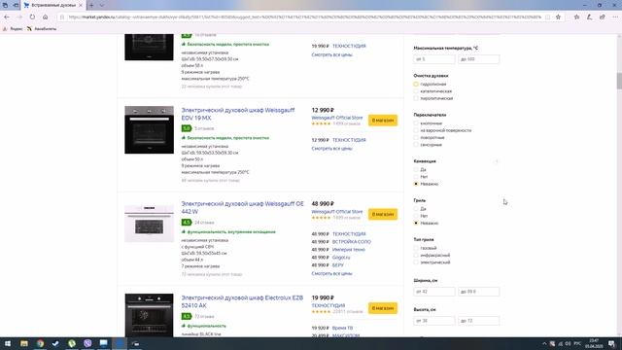Open the Viber icon in the taskbar
This screenshot has width=622, height=350.
[87, 343]
